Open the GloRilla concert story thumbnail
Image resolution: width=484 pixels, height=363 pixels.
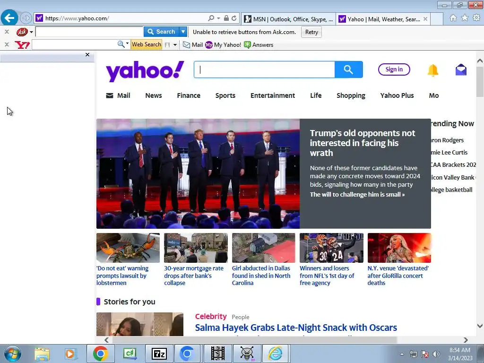click(399, 248)
